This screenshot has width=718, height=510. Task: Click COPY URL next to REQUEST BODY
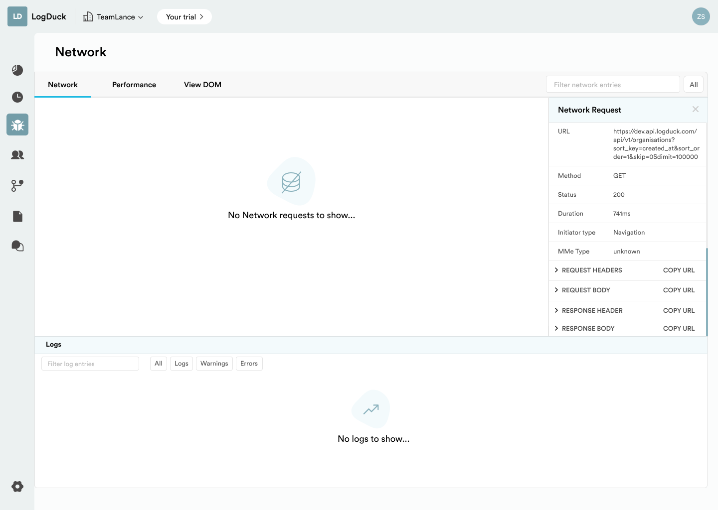[679, 290]
